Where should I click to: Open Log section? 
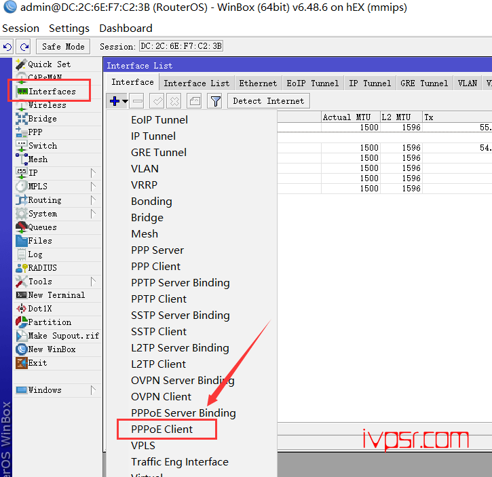58,254
